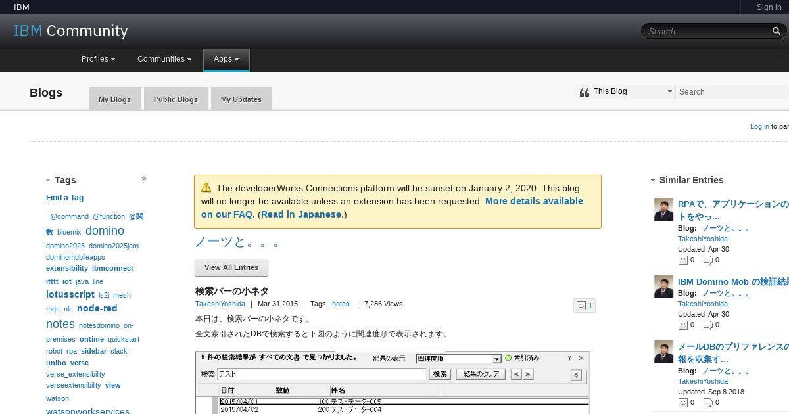Click avatar beside IBM Domino Mob entry
The width and height of the screenshot is (789, 414).
[663, 287]
